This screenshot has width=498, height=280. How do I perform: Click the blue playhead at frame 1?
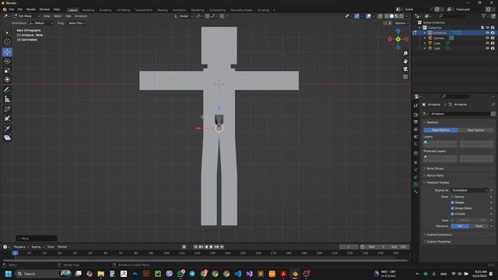coord(15,253)
